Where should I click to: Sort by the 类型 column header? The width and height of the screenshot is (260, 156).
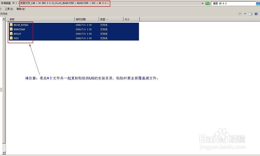coord(111,19)
